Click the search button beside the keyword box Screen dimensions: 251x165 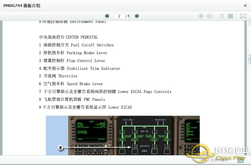[241, 160]
